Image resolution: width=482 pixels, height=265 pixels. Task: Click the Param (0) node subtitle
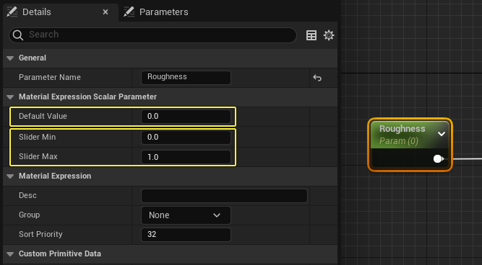pos(399,141)
